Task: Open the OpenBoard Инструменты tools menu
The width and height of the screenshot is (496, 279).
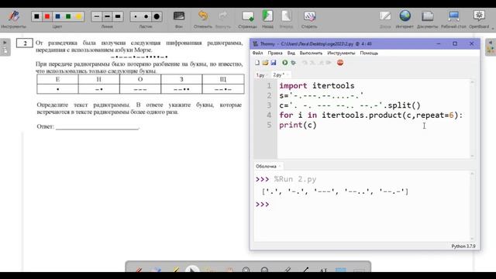Action: point(13,19)
